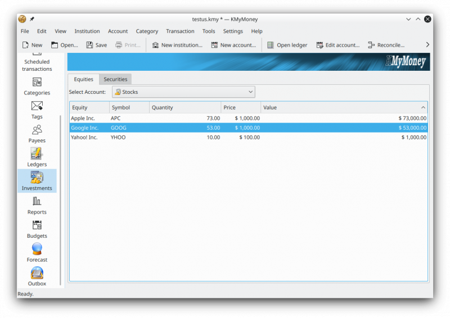Switch to the Equities tab
The image size is (450, 318).
click(83, 79)
